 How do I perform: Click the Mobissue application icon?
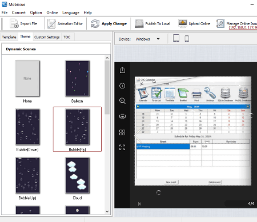click(x=4, y=4)
